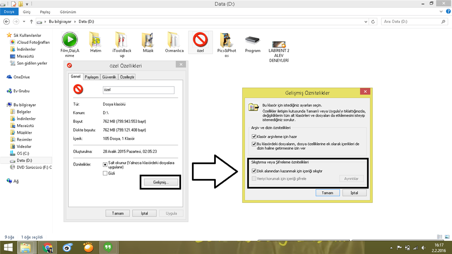
Task: Uncheck Klasör arşivleme için hazır
Action: pos(254,137)
